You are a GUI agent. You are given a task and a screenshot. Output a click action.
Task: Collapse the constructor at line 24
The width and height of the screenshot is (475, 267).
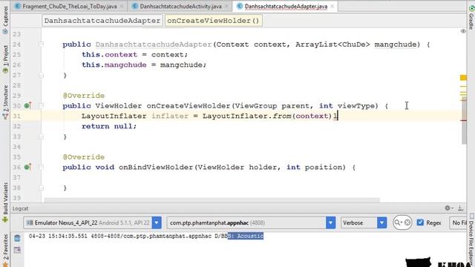point(42,44)
